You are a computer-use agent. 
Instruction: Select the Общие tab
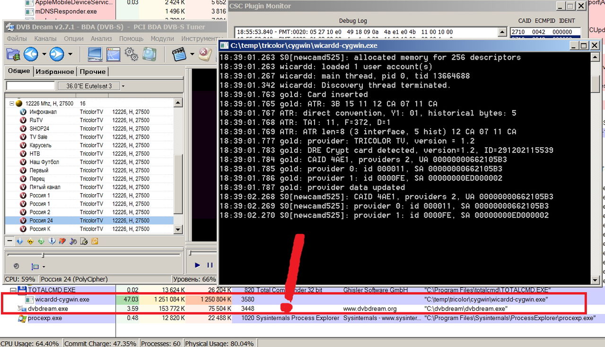pos(19,71)
